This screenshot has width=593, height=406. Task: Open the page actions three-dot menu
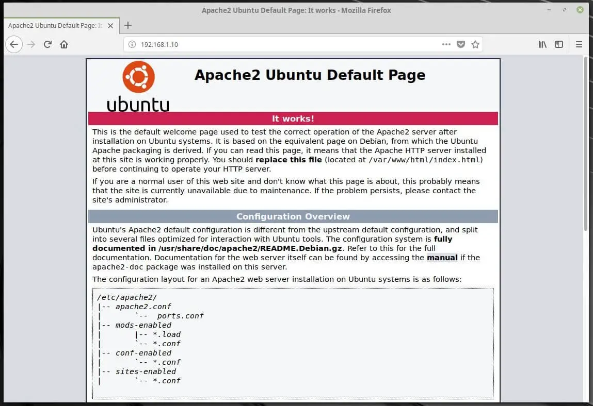pyautogui.click(x=446, y=44)
